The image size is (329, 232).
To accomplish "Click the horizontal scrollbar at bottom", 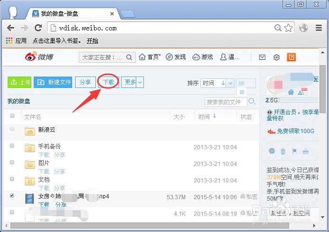I will (x=150, y=226).
